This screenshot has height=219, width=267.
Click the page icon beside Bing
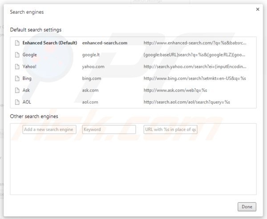coord(17,78)
